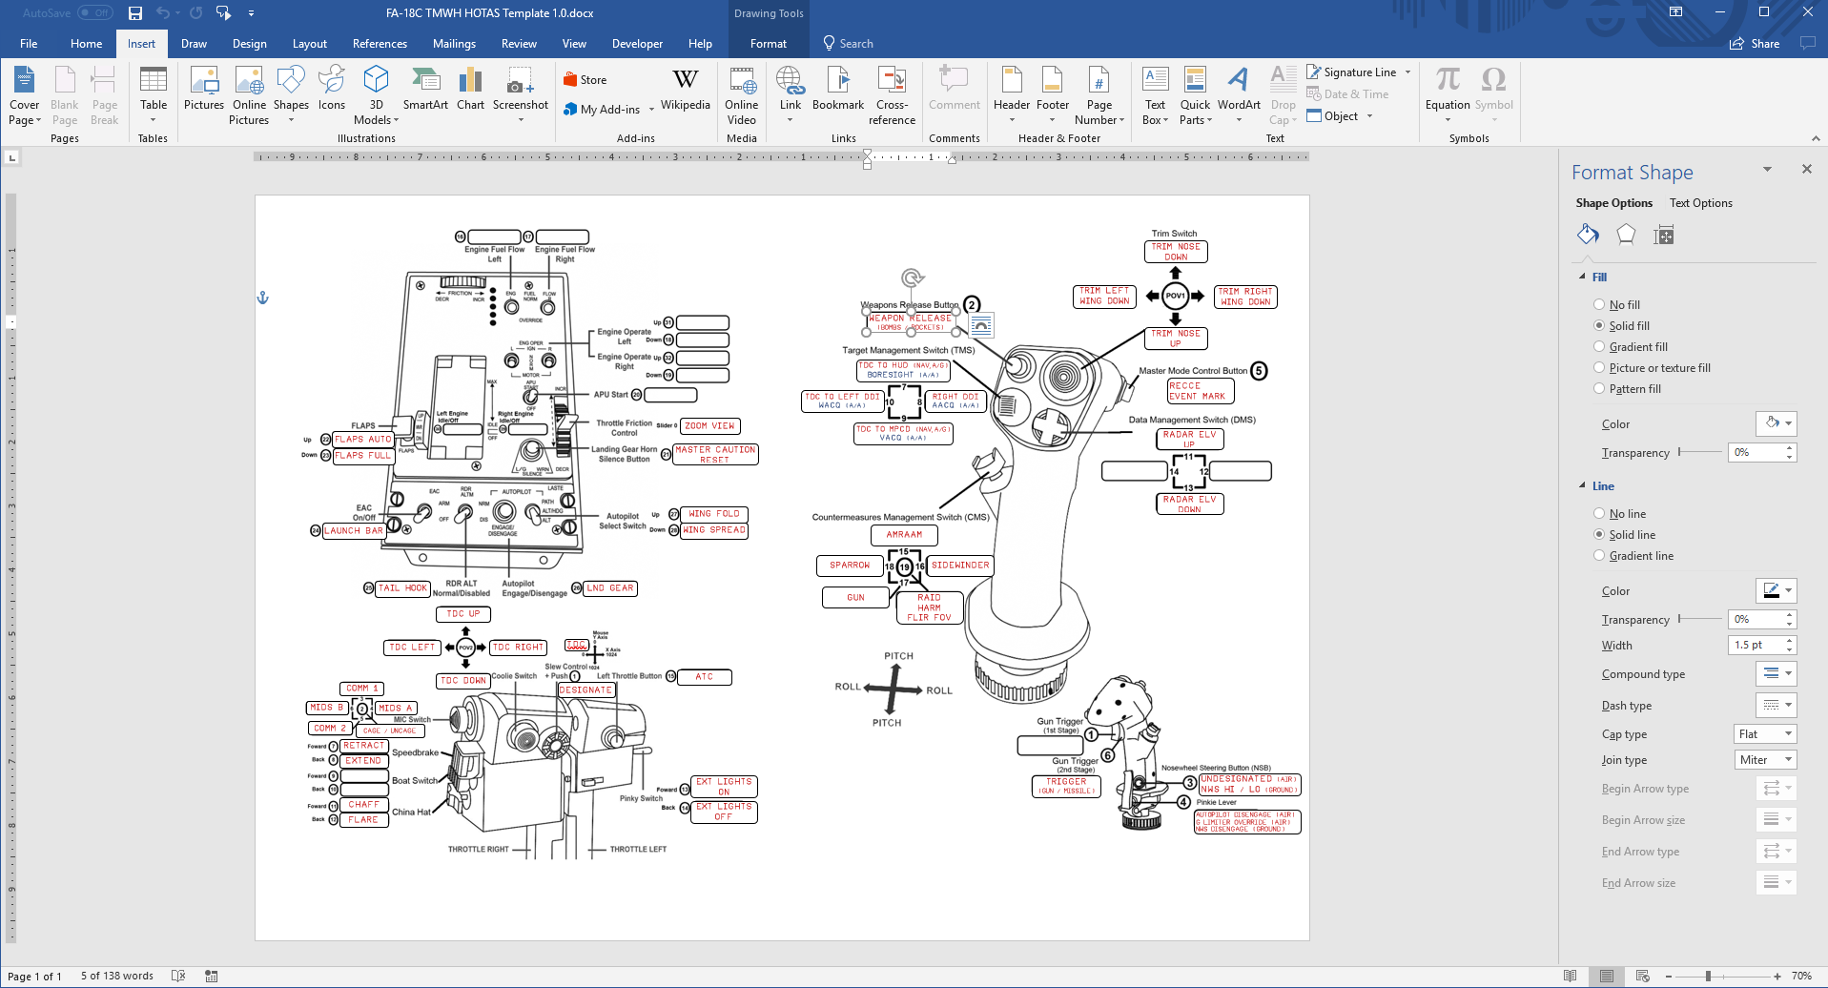Image resolution: width=1828 pixels, height=988 pixels.
Task: Open the Cap type dropdown
Action: tap(1764, 734)
